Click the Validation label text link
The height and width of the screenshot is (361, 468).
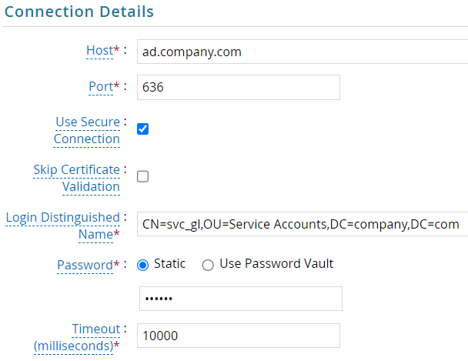tap(91, 187)
